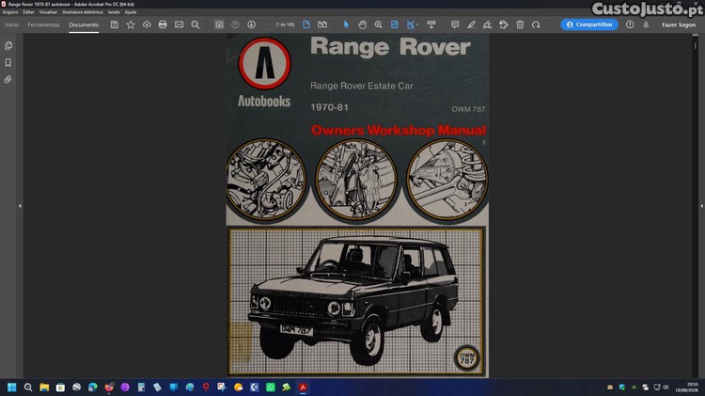
Task: Go to next page with down arrow
Action: click(x=251, y=24)
